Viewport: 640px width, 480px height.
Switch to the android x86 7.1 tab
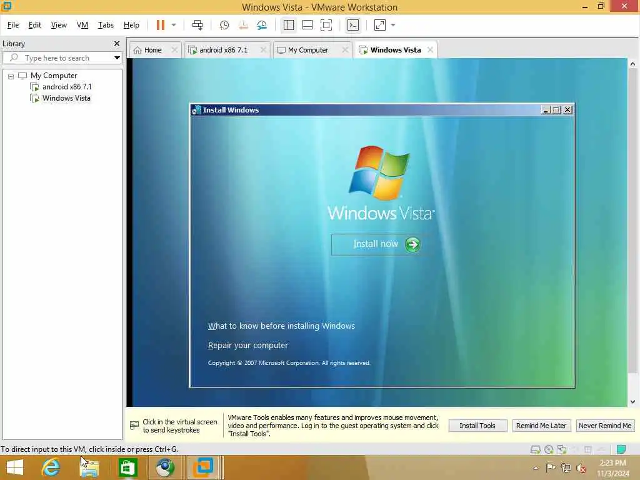[x=223, y=50]
